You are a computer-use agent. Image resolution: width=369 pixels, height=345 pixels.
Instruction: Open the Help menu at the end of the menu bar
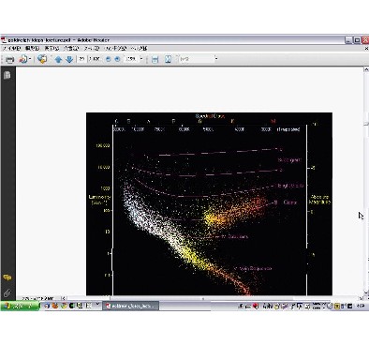pos(139,49)
